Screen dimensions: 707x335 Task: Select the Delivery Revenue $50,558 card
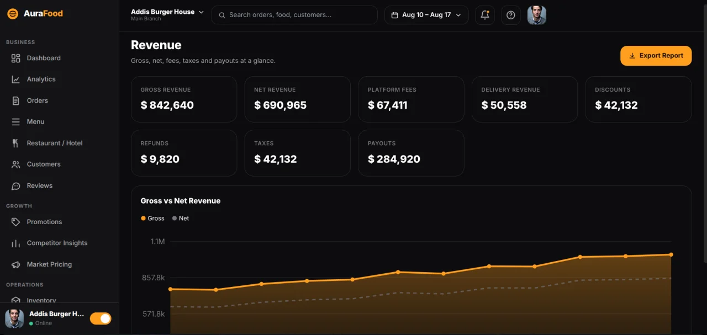coord(525,99)
